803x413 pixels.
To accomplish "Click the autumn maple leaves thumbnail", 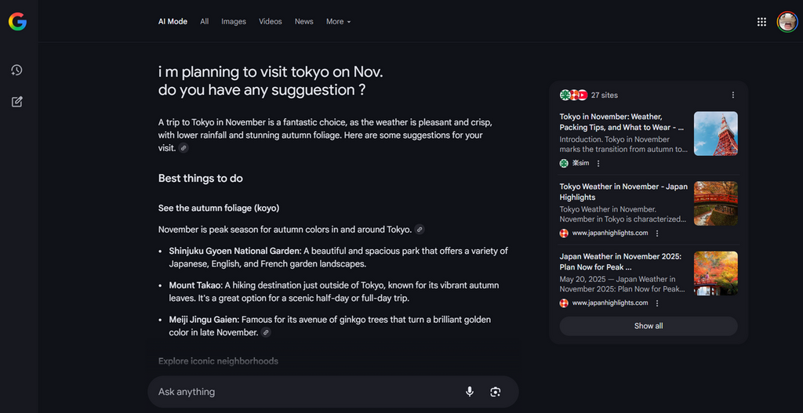I will tap(715, 274).
